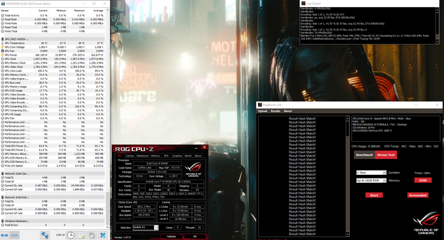The image size is (444, 240).
Task: Click the 'GPU Bus Load' sensor row label
Action: pyautogui.click(x=12, y=83)
